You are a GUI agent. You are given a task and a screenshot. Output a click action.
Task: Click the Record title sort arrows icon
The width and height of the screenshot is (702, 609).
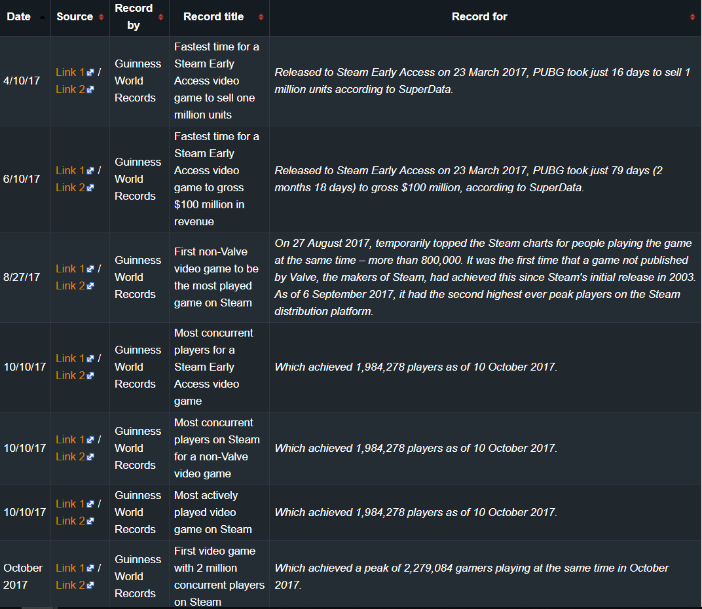pyautogui.click(x=261, y=17)
